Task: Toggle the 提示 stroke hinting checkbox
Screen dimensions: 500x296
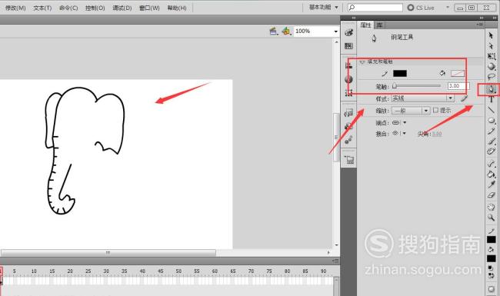Action: [435, 110]
